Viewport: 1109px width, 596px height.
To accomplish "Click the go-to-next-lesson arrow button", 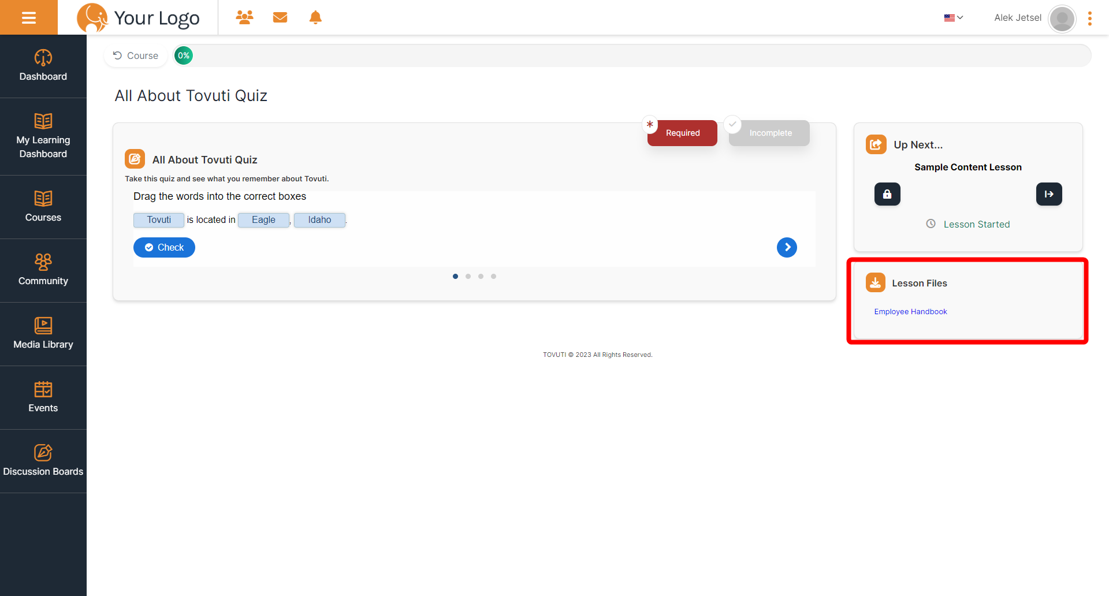I will [x=1049, y=194].
